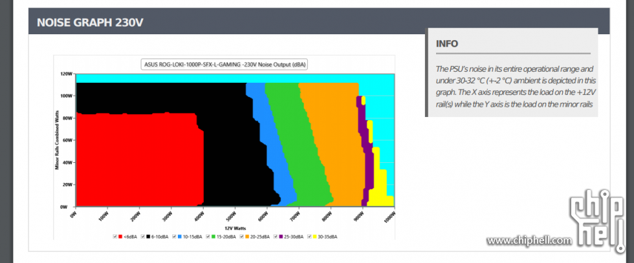Click the INFO description paragraph text
Viewport: 634px width, 263px height.
(516, 86)
